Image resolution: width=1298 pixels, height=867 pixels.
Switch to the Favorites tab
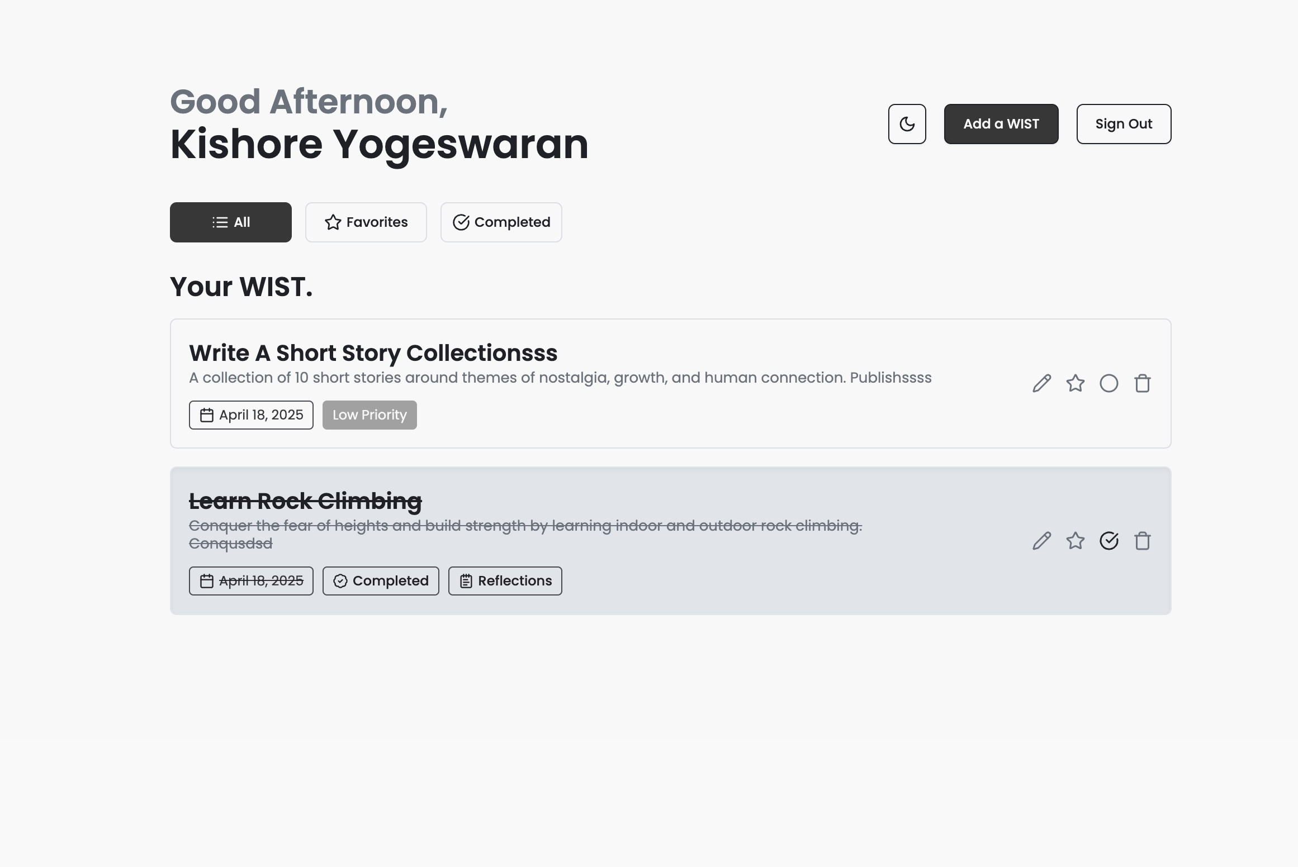tap(366, 222)
